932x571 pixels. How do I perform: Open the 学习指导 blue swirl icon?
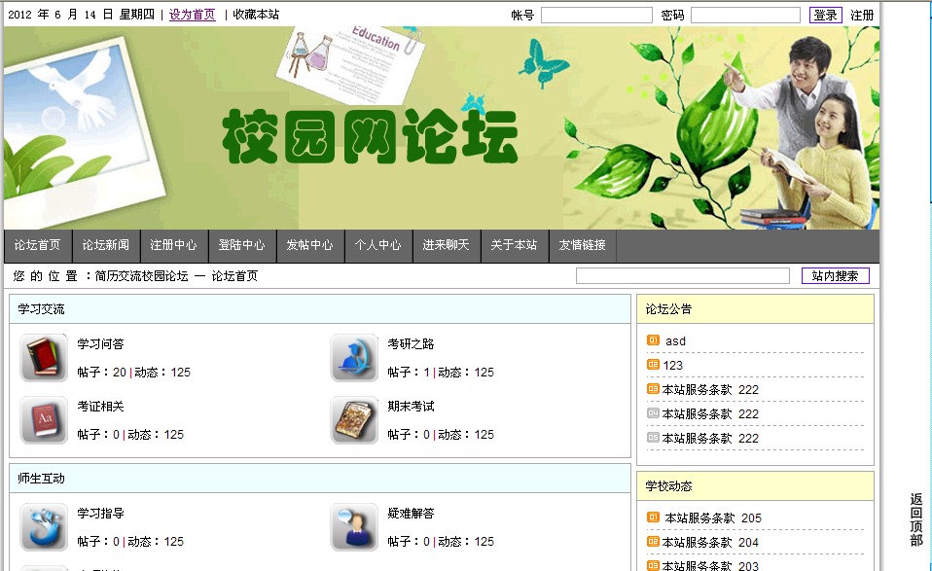[x=44, y=526]
